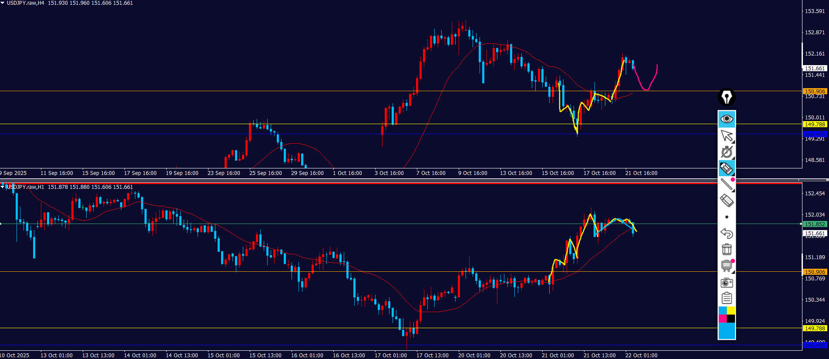The width and height of the screenshot is (829, 359).
Task: Click the 151.852 green price label
Action: coord(815,224)
